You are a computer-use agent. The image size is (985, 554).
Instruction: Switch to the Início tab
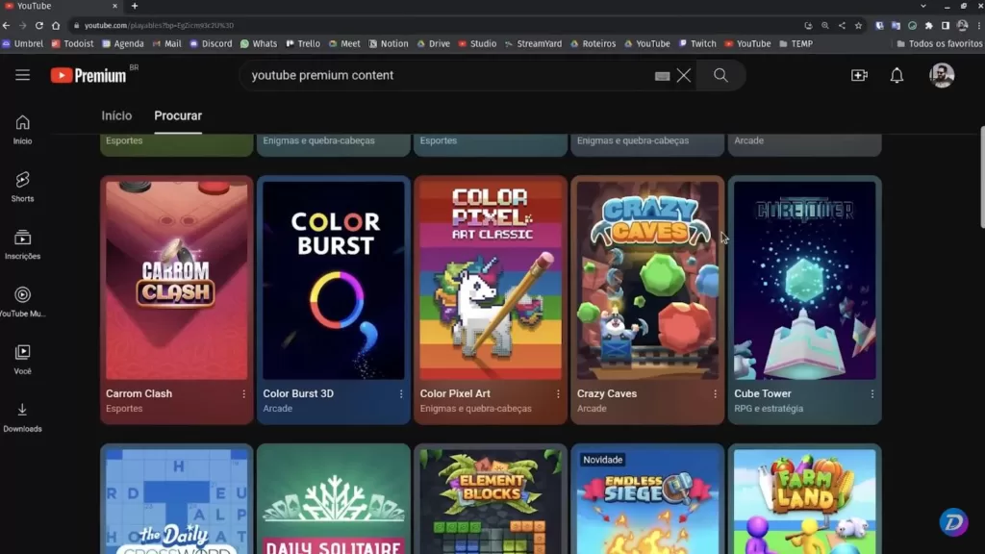(x=116, y=115)
